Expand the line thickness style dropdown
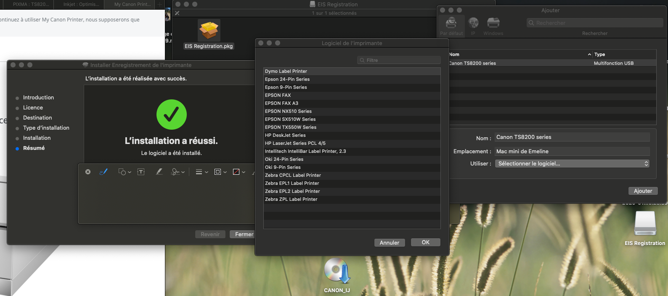 (x=201, y=172)
